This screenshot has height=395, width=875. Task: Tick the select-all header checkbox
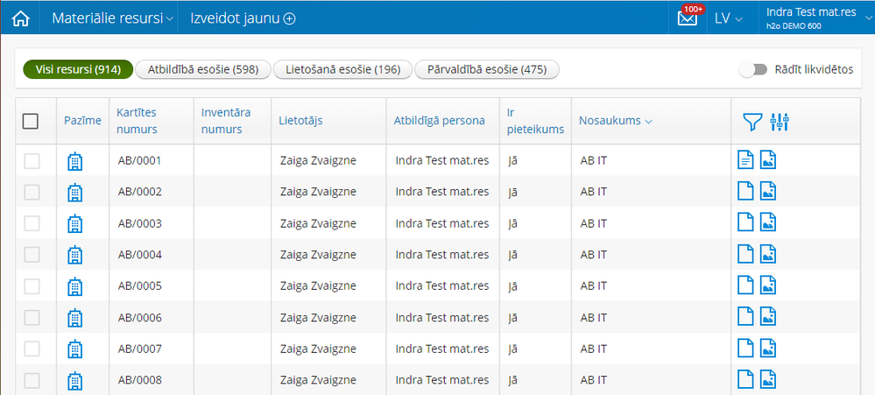click(31, 122)
